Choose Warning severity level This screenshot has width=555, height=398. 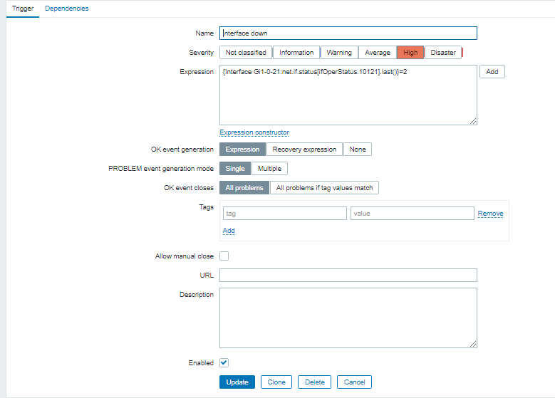(339, 52)
